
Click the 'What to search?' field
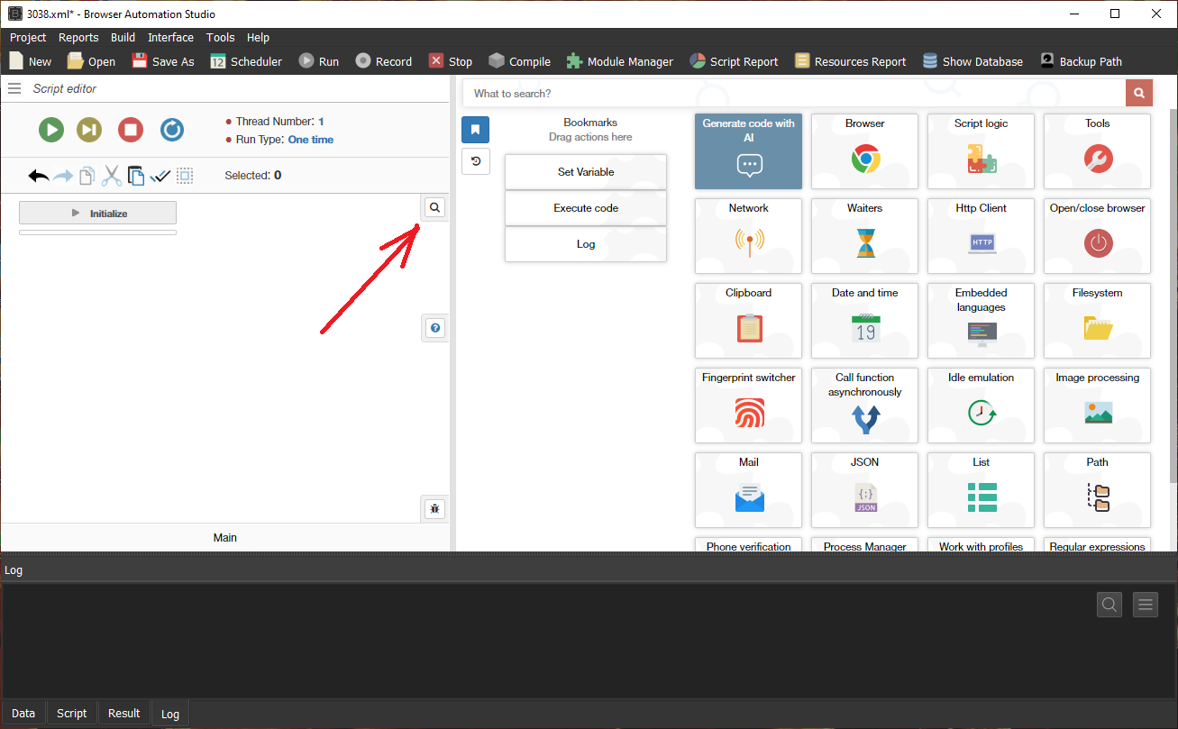793,93
